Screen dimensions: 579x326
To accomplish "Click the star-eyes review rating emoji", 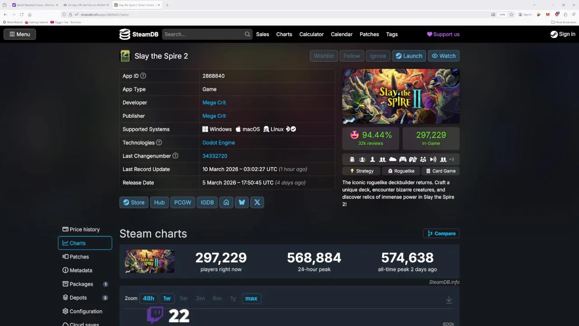I will tap(355, 135).
